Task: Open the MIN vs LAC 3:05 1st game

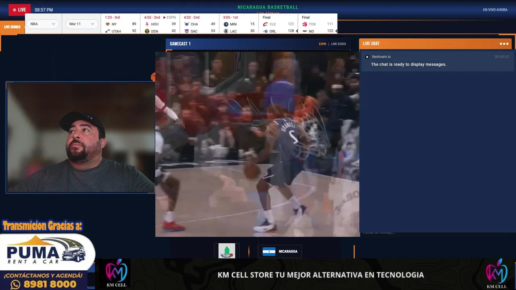Action: 239,24
